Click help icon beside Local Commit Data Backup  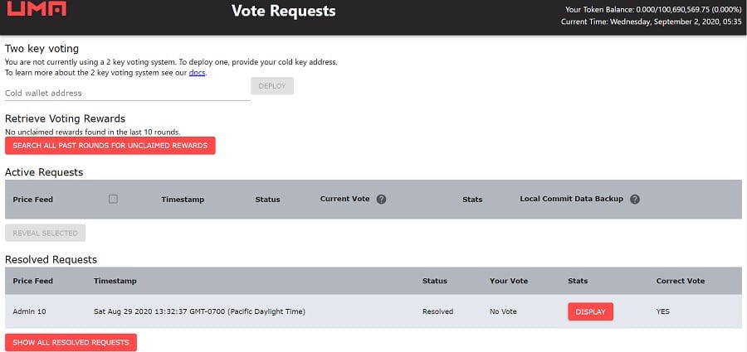635,200
